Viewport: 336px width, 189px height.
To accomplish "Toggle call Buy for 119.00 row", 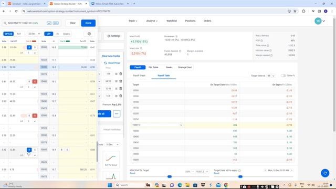I will 29,47.
